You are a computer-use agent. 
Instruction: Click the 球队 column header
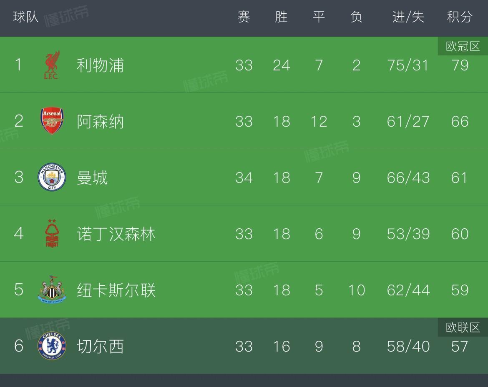[26, 17]
